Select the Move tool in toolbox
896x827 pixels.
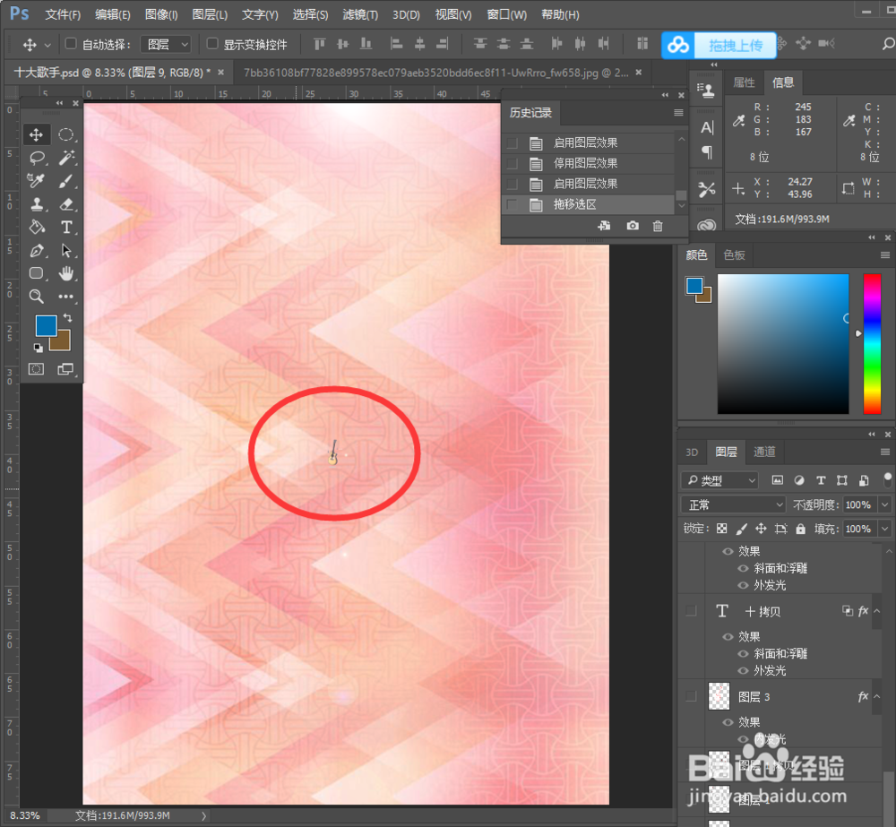(x=36, y=134)
